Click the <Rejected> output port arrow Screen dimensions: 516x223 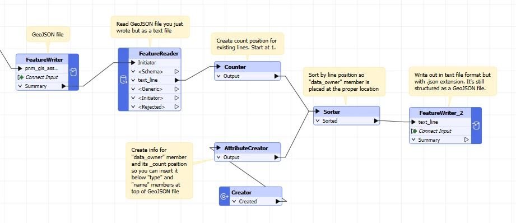176,106
